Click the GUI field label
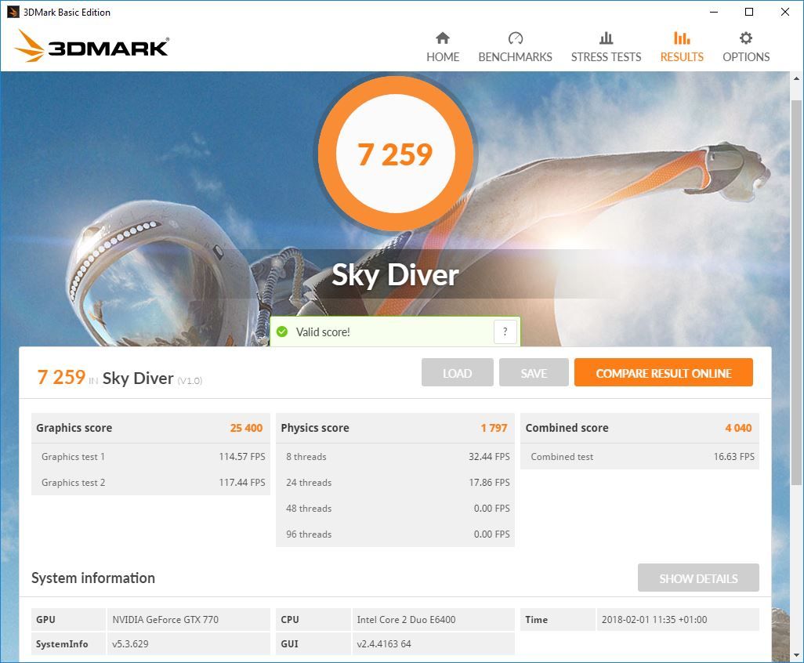 pyautogui.click(x=289, y=643)
